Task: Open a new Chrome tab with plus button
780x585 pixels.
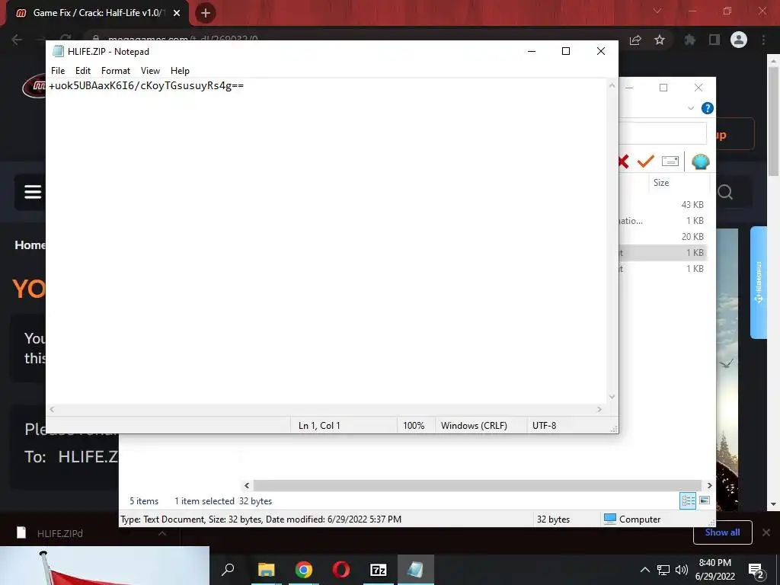Action: [206, 13]
